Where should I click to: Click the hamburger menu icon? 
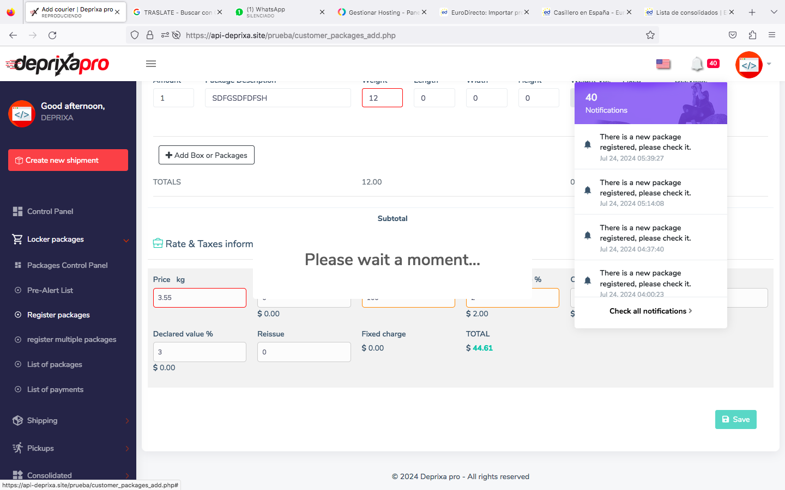(151, 64)
